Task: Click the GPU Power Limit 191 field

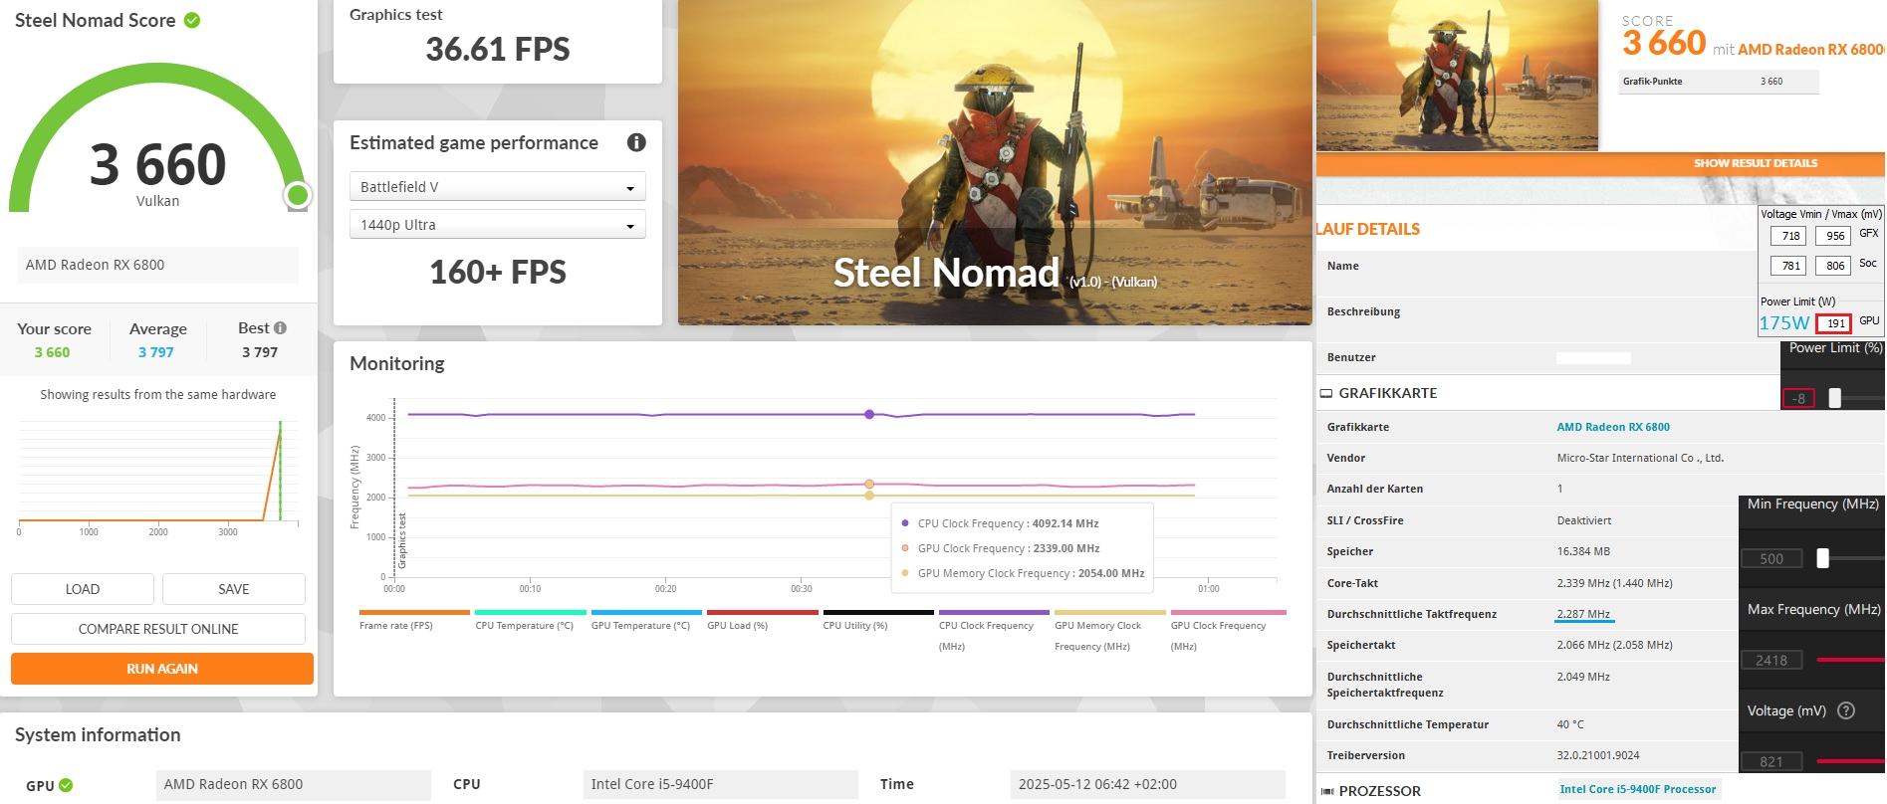Action: tap(1834, 323)
